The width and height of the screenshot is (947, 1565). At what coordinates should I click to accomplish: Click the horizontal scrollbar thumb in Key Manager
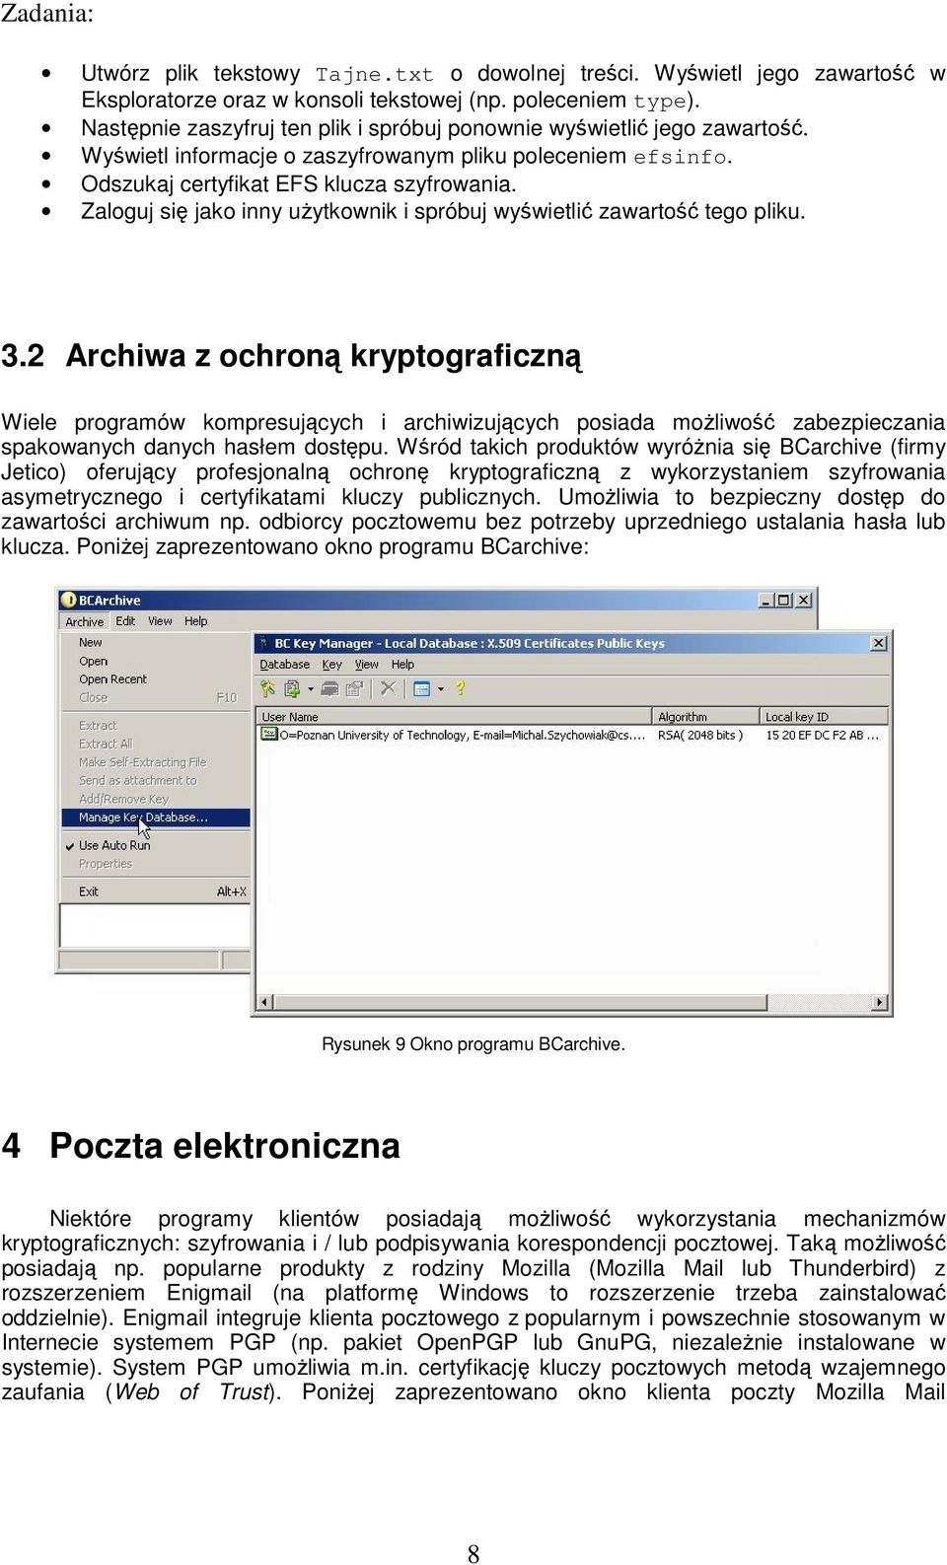pyautogui.click(x=520, y=1003)
